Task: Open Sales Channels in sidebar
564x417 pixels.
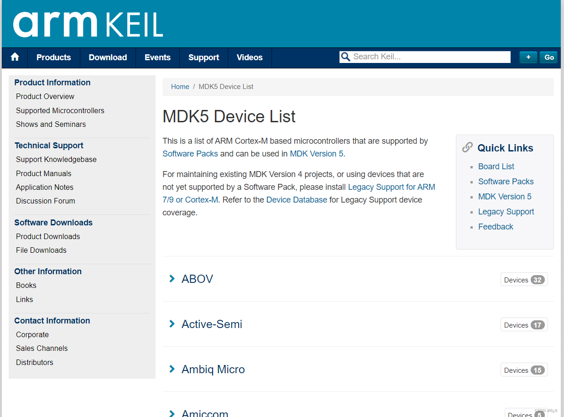Action: tap(42, 348)
